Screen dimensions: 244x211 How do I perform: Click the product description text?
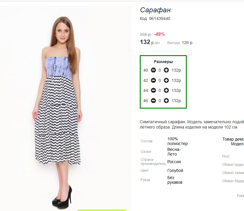point(192,124)
